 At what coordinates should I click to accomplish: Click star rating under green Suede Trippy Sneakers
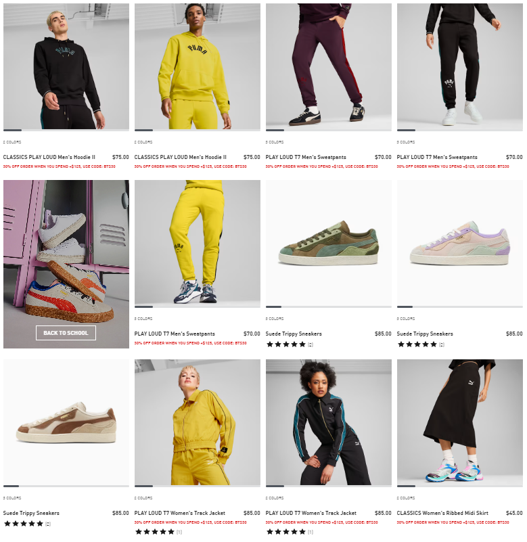pos(290,344)
